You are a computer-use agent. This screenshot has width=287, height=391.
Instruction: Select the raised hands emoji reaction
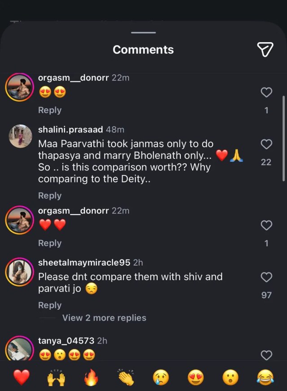(x=56, y=377)
